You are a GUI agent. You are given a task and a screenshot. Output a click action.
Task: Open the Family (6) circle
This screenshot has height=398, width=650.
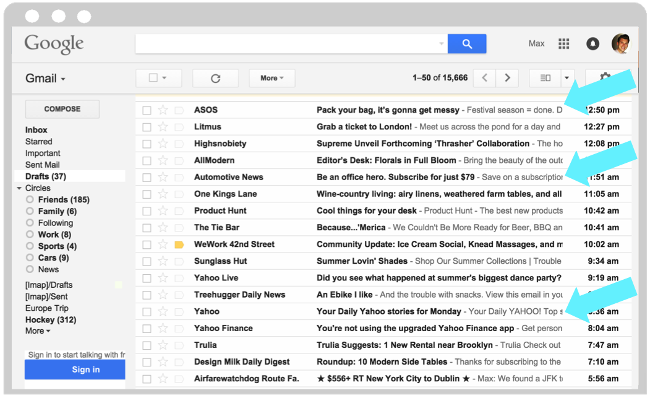(x=57, y=211)
